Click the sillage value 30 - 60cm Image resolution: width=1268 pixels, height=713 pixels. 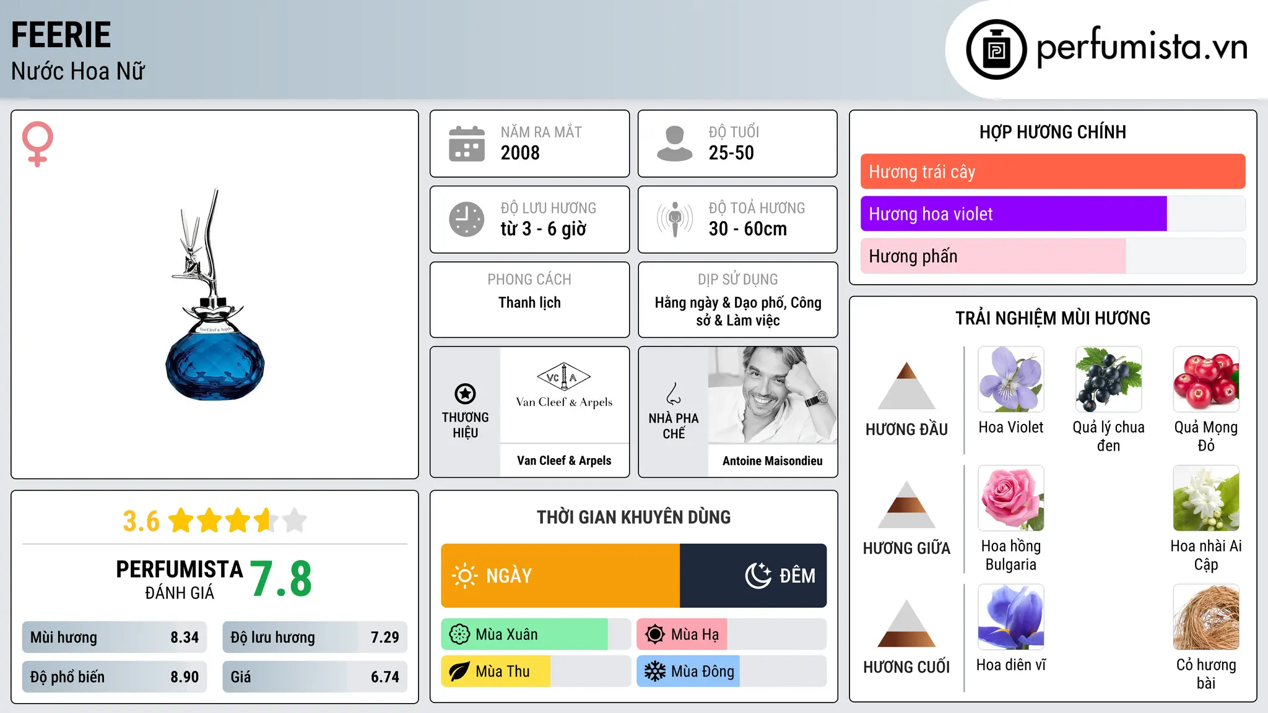(748, 229)
